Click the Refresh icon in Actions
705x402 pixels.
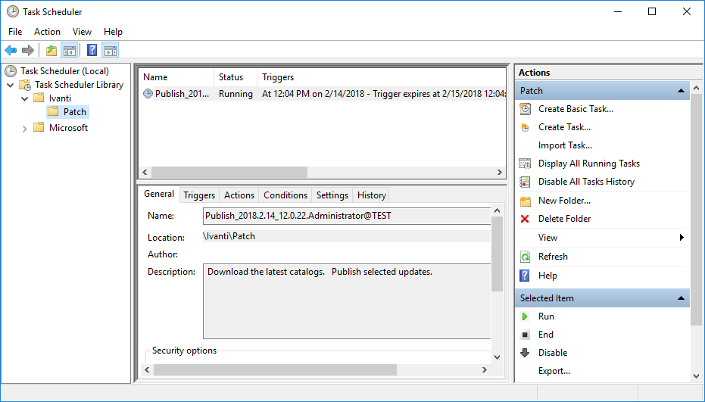click(x=525, y=257)
